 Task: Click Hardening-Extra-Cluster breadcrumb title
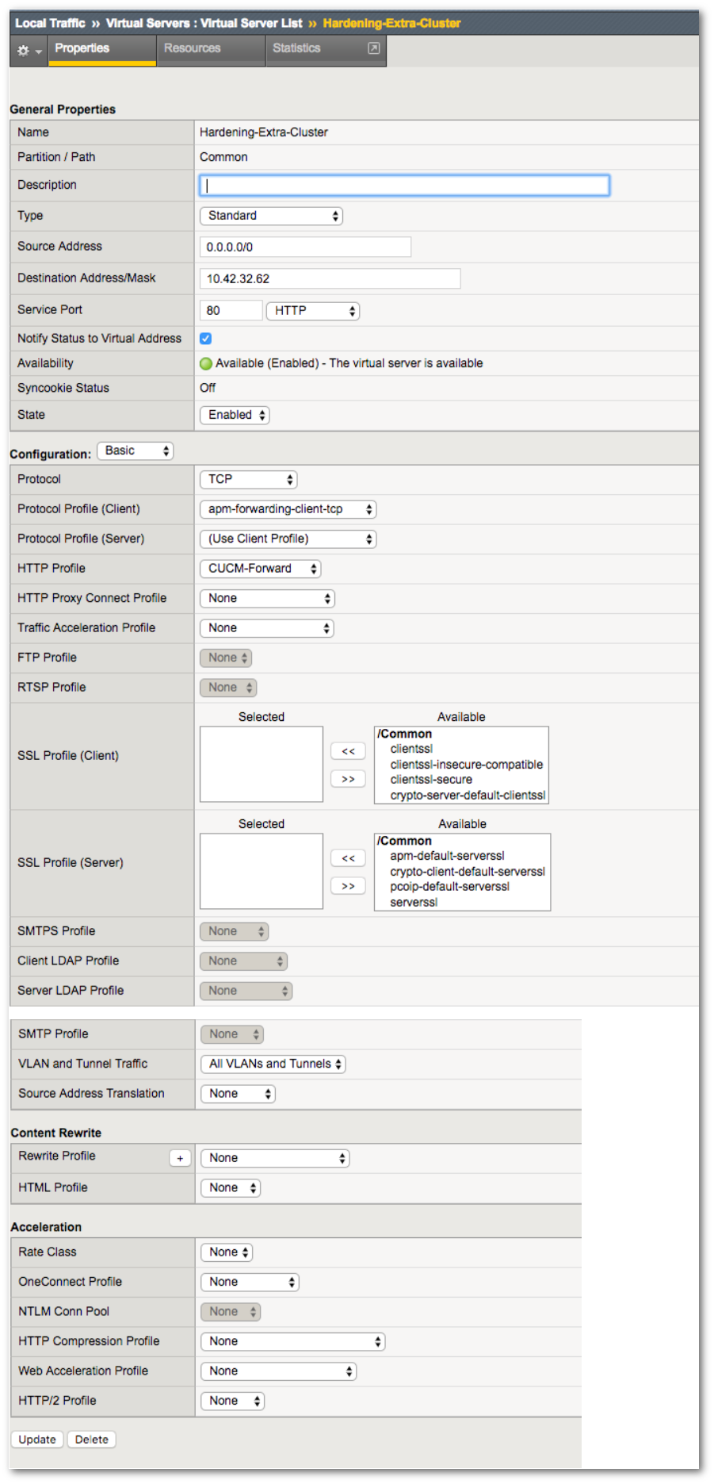pos(391,23)
